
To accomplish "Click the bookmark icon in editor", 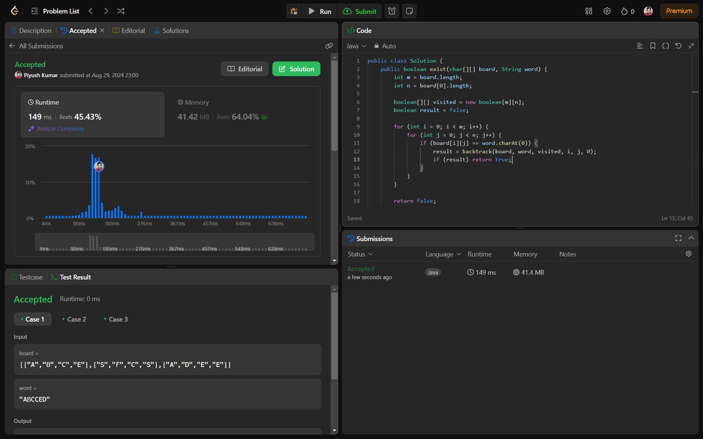I will pyautogui.click(x=653, y=46).
